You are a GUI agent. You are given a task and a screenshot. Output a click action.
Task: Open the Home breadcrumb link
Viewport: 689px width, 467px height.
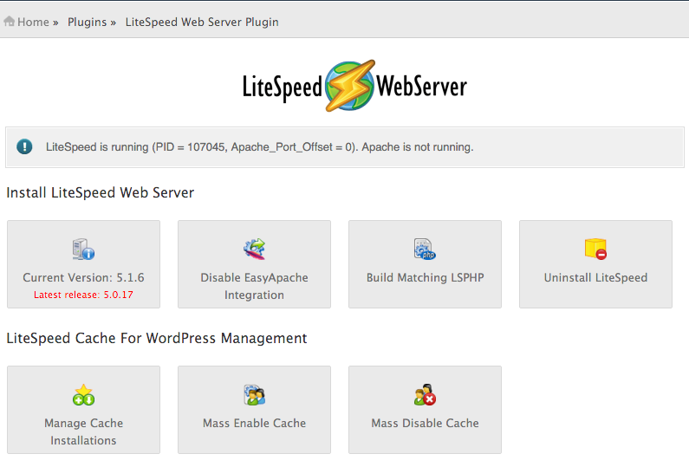33,22
